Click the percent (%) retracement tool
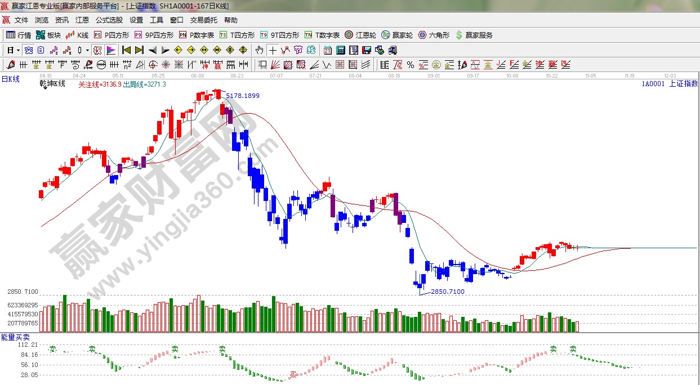 (x=411, y=65)
